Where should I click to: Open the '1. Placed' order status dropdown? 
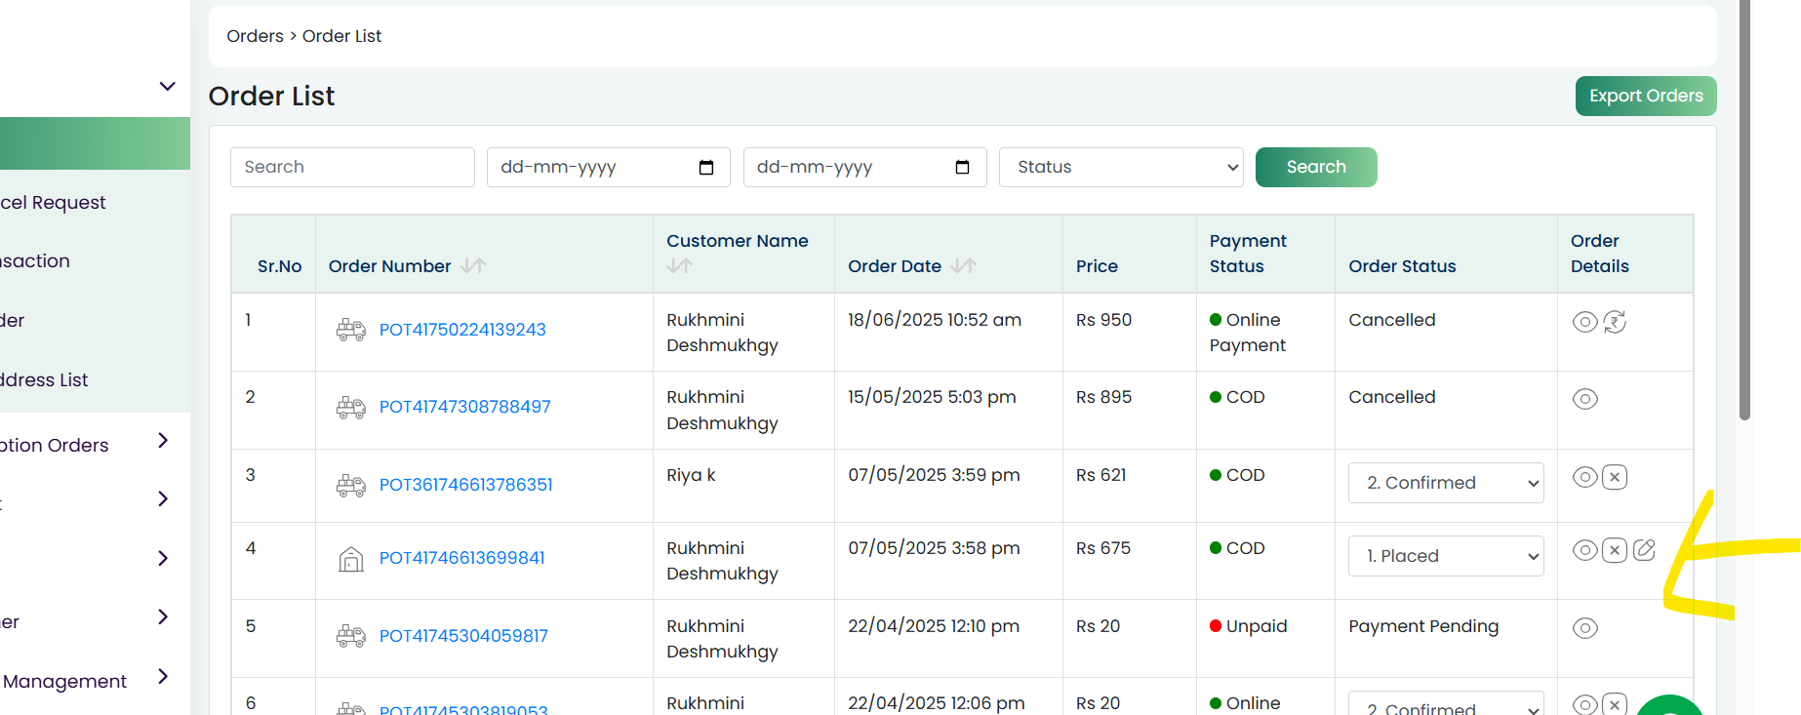[1446, 556]
